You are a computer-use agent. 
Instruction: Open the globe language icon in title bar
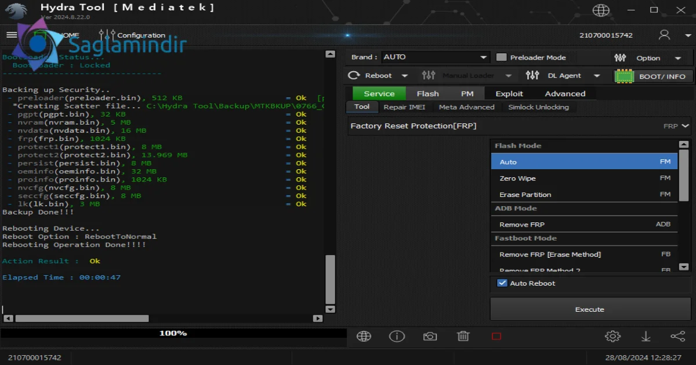pos(601,10)
